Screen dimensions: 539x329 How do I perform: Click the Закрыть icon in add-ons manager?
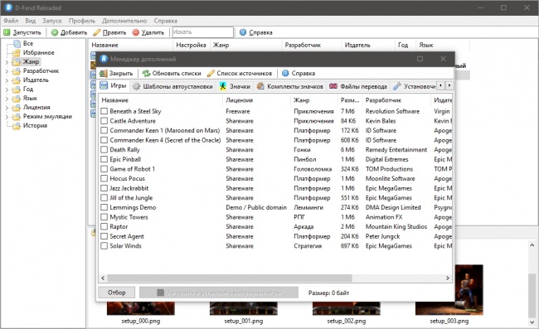click(103, 73)
